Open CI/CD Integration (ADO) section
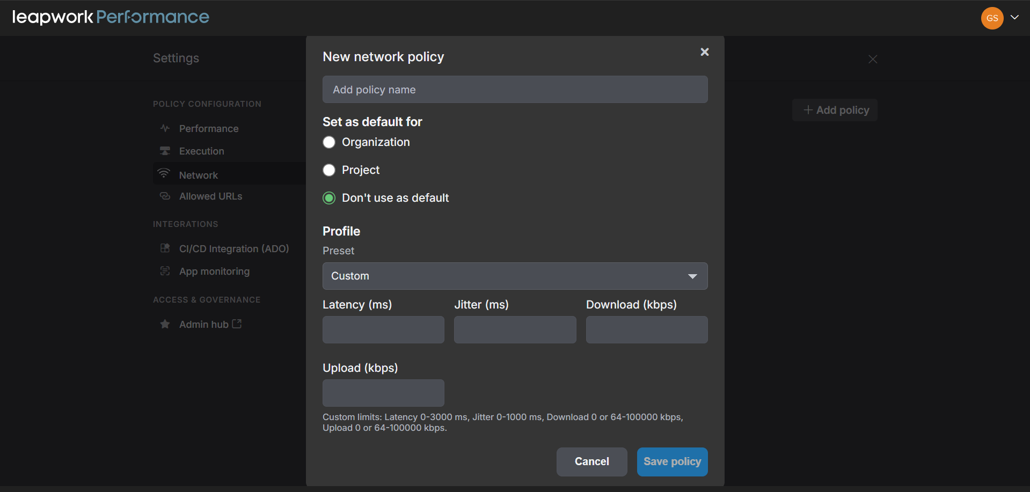 tap(234, 248)
